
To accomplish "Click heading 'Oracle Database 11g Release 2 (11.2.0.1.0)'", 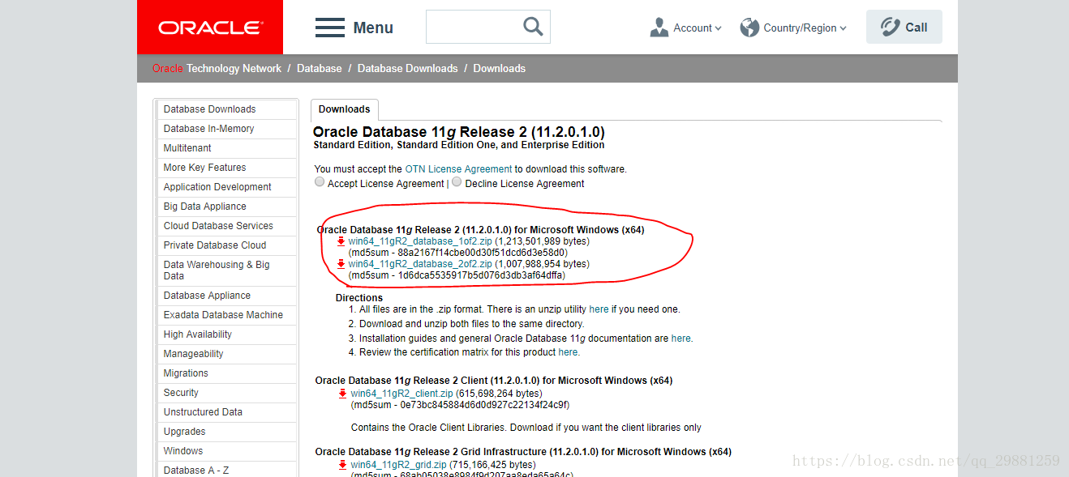I will (x=458, y=132).
